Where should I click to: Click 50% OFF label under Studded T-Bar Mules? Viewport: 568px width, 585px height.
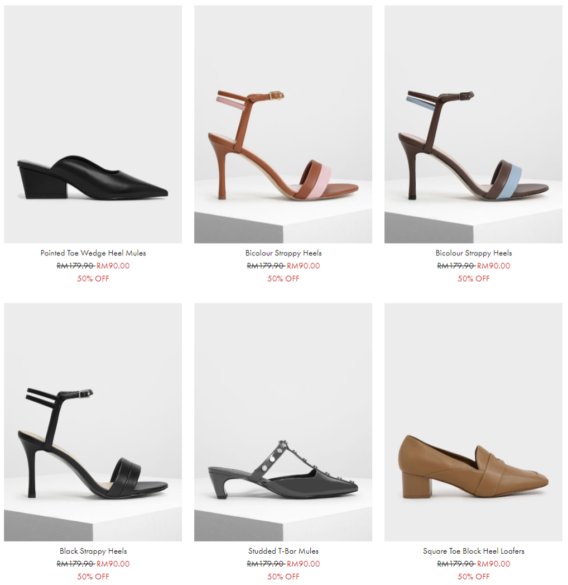pyautogui.click(x=283, y=577)
